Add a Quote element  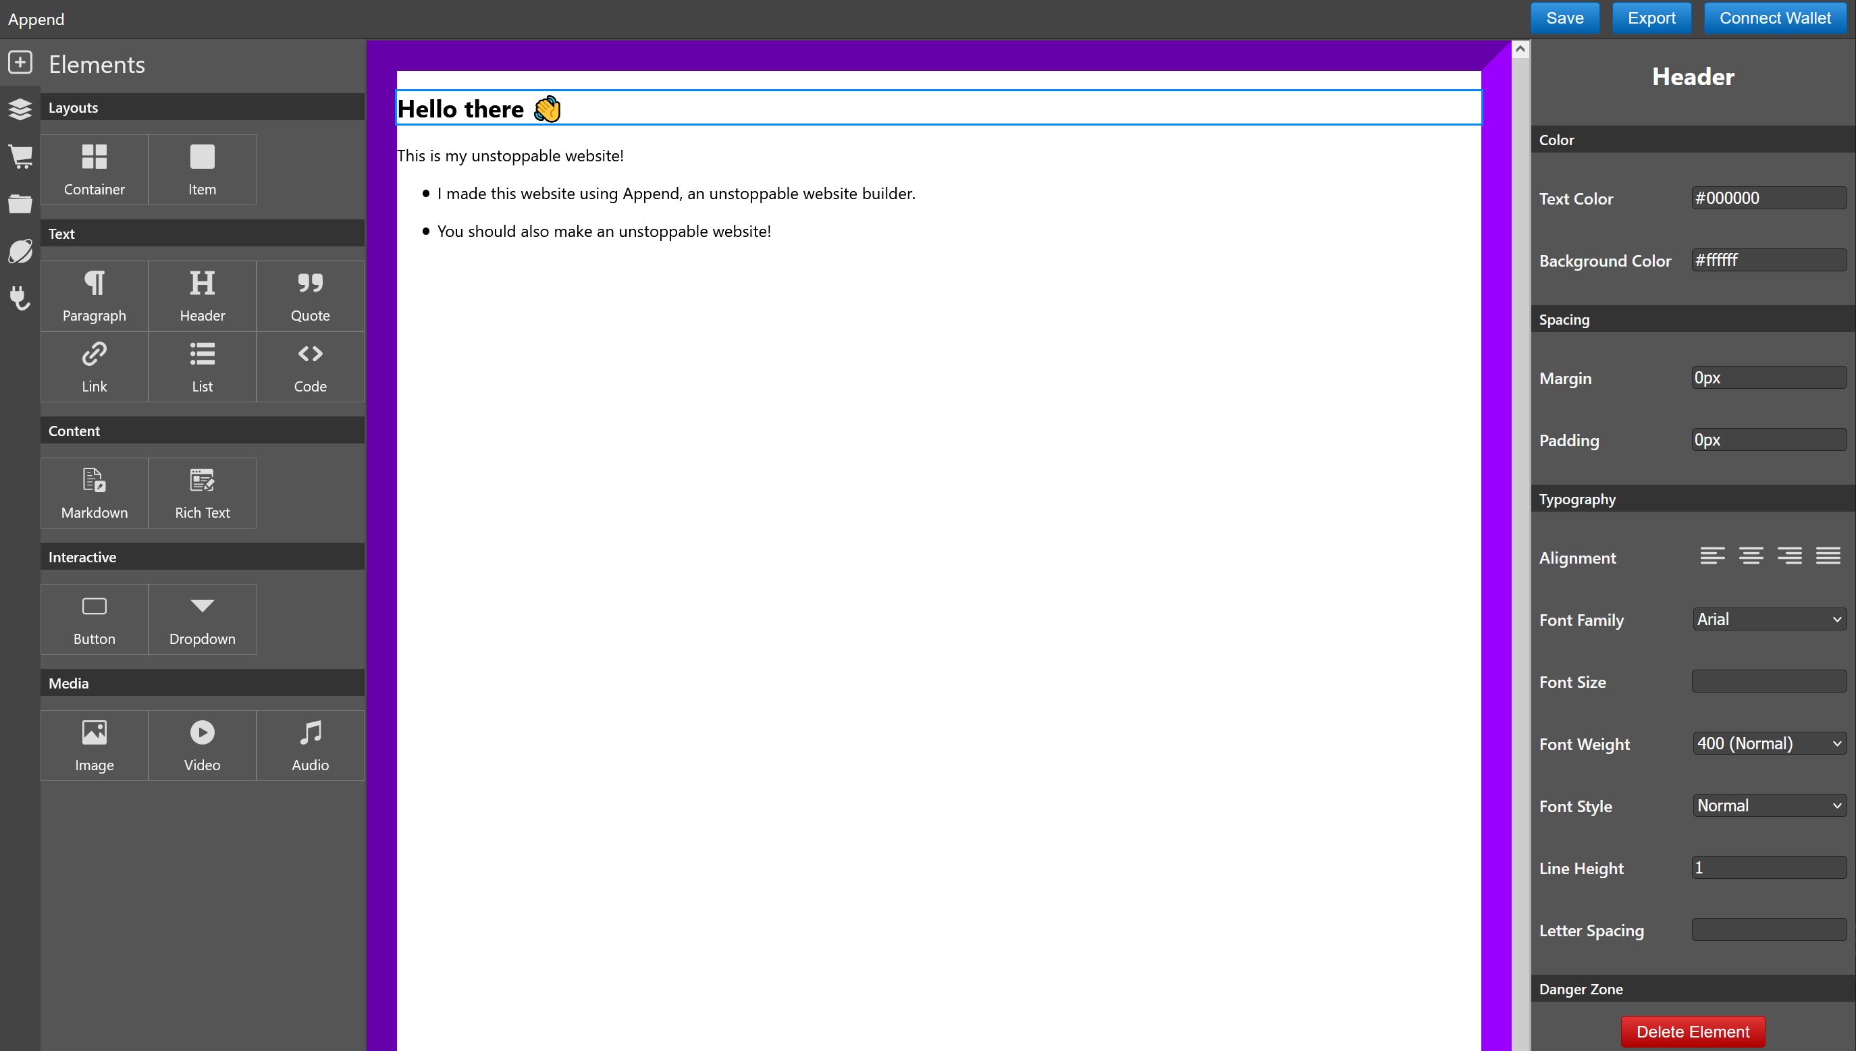311,296
